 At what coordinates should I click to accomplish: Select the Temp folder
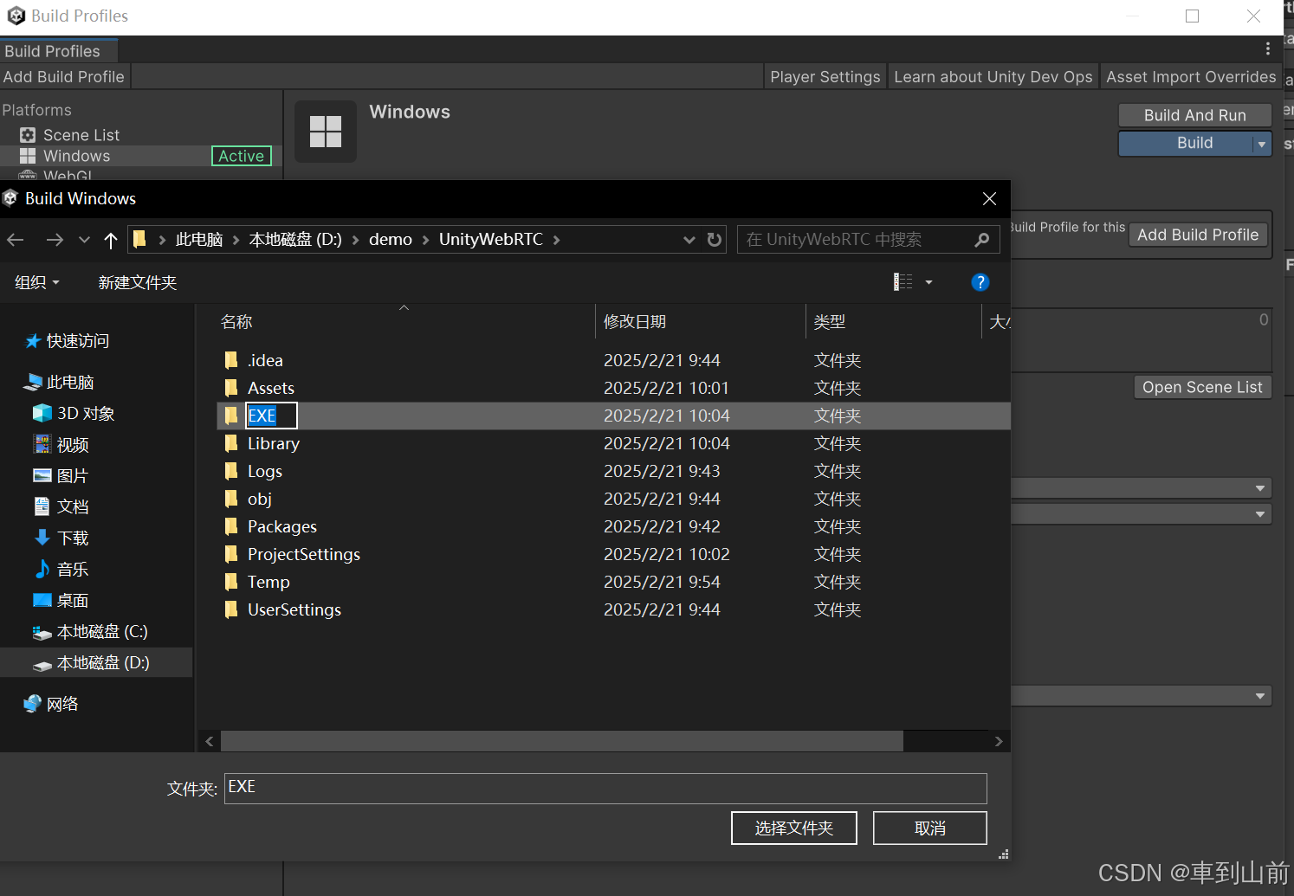269,582
